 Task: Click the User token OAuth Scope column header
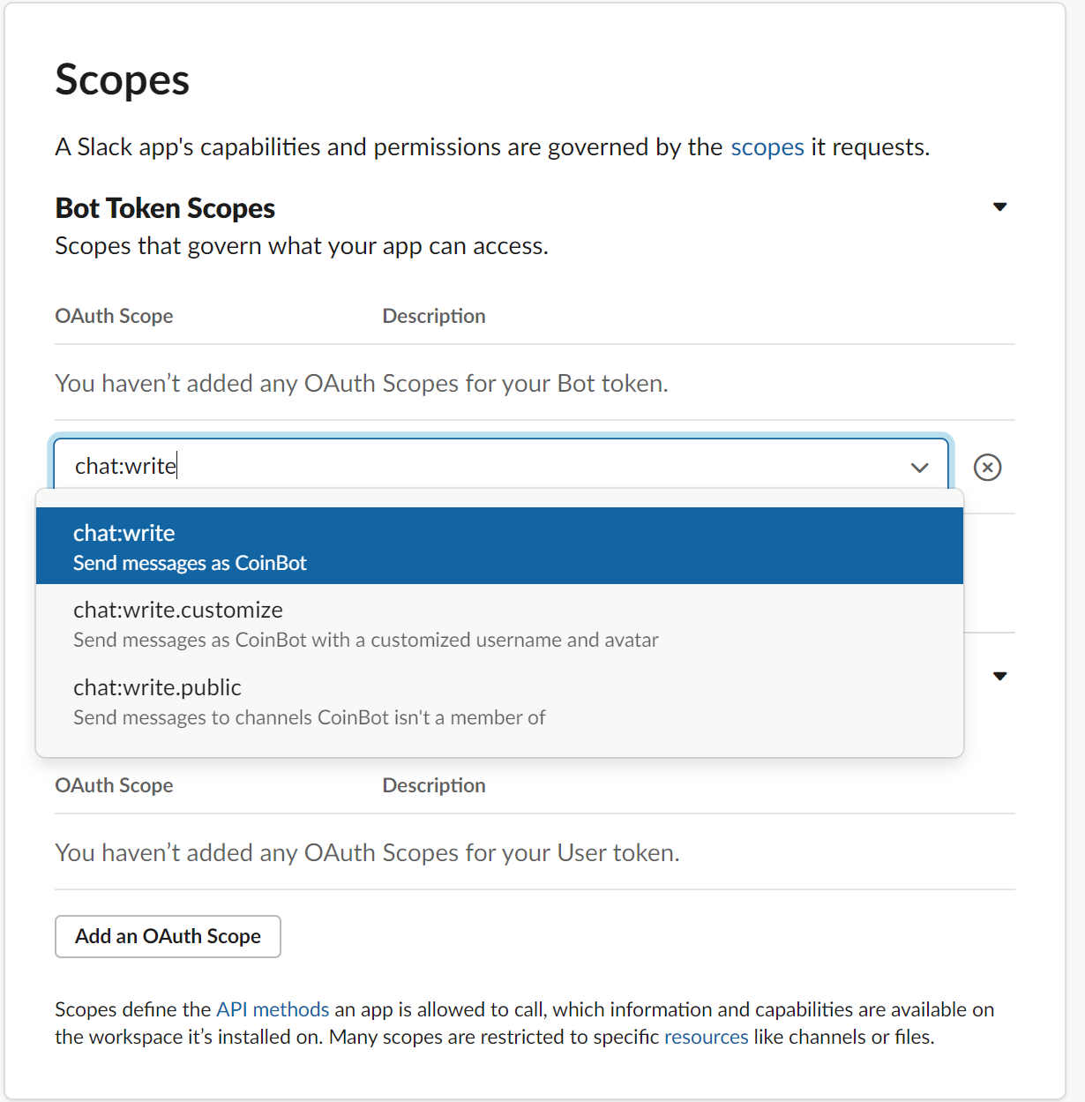[114, 785]
